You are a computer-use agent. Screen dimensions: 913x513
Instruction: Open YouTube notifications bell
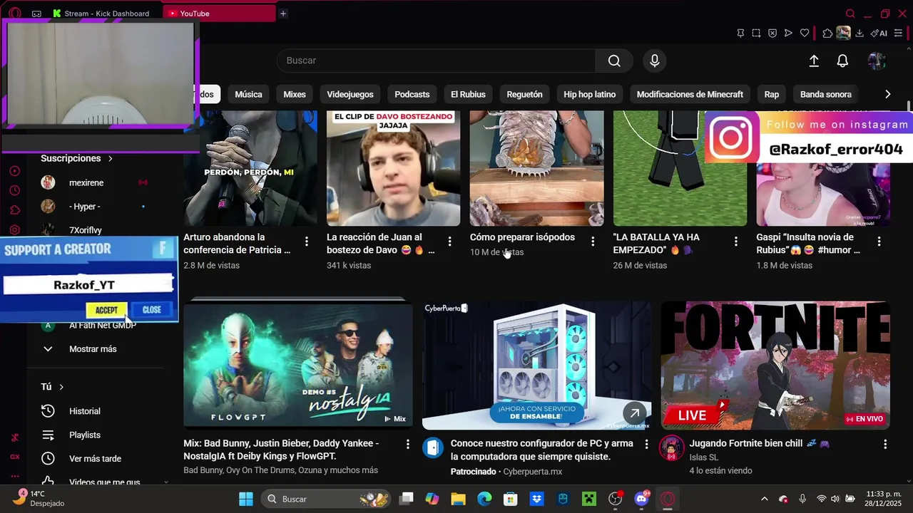coord(842,61)
